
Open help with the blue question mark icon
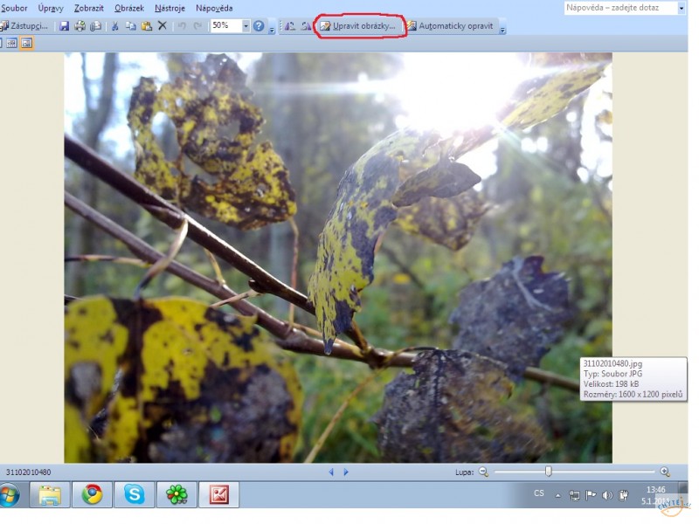click(259, 26)
